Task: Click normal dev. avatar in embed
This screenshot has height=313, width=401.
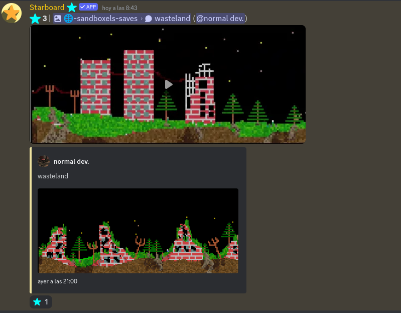Action: (44, 161)
